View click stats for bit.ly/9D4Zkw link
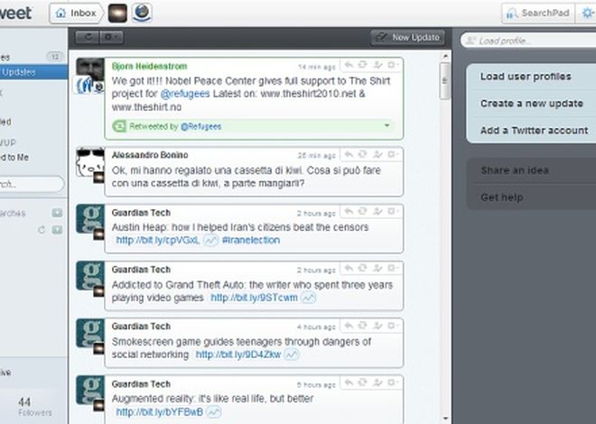The height and width of the screenshot is (424, 596). coord(291,355)
